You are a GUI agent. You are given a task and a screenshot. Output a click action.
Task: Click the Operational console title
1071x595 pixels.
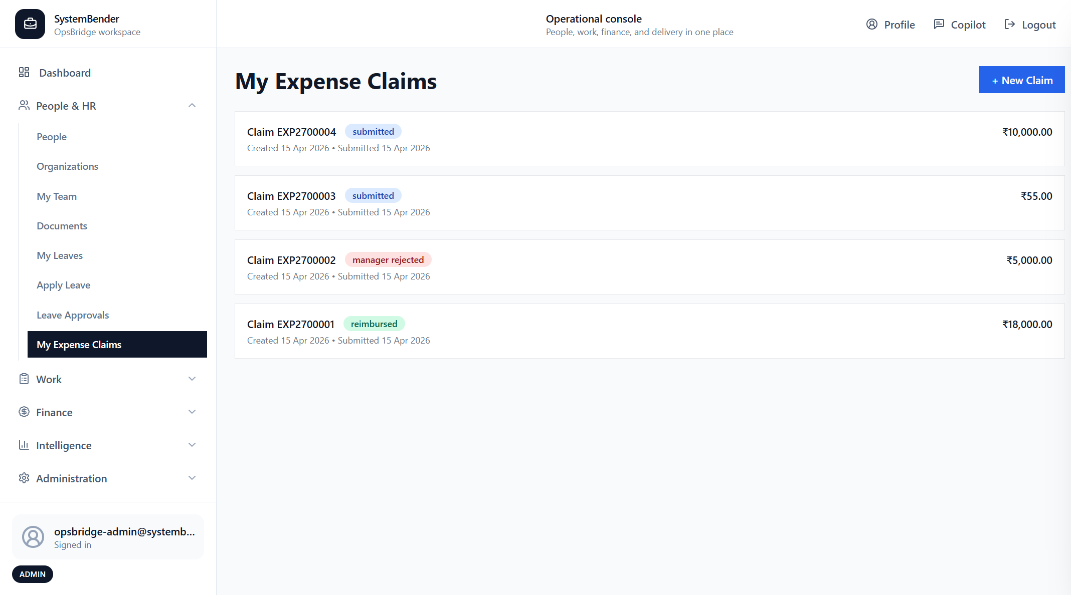tap(594, 19)
